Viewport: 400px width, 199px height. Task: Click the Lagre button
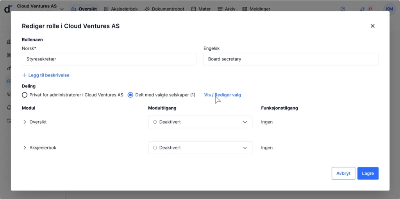pyautogui.click(x=368, y=173)
